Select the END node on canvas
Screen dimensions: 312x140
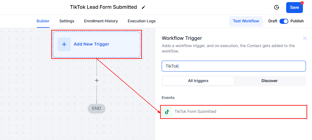click(x=97, y=109)
